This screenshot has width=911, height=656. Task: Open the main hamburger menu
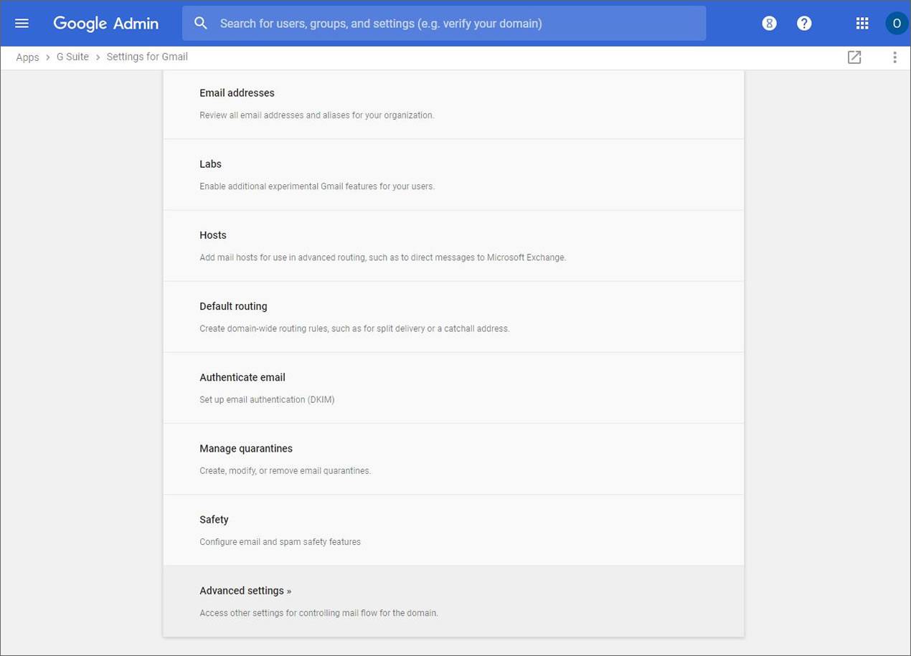[22, 24]
